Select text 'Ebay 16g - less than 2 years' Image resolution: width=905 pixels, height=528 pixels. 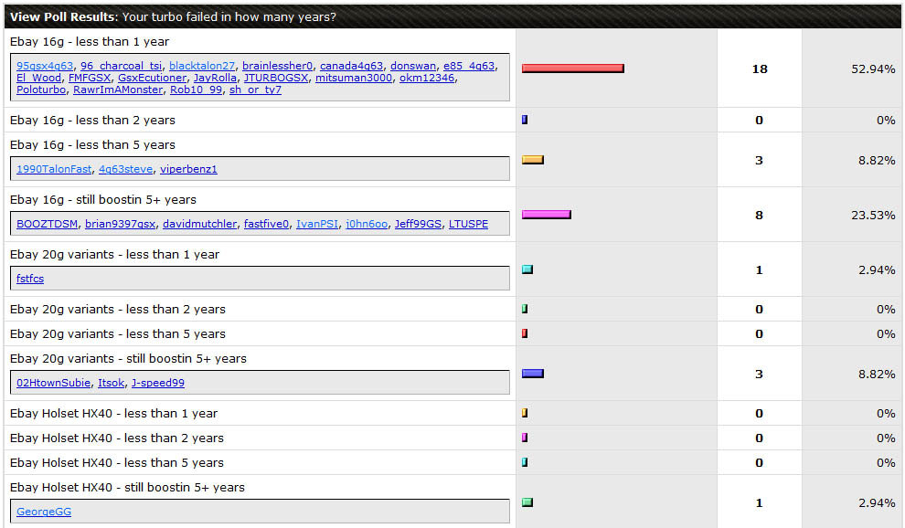point(92,120)
